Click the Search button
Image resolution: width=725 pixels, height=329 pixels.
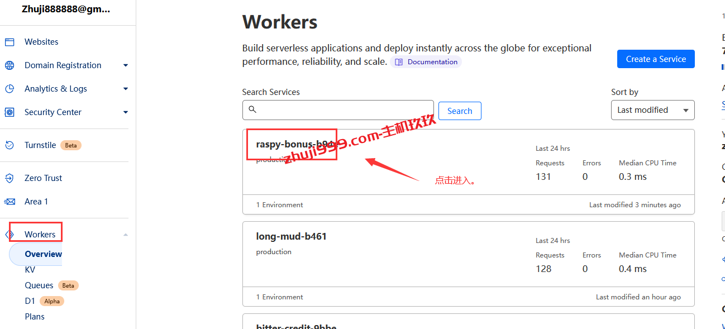tap(460, 111)
